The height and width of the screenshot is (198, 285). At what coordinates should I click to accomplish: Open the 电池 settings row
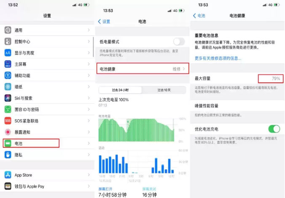(47, 144)
